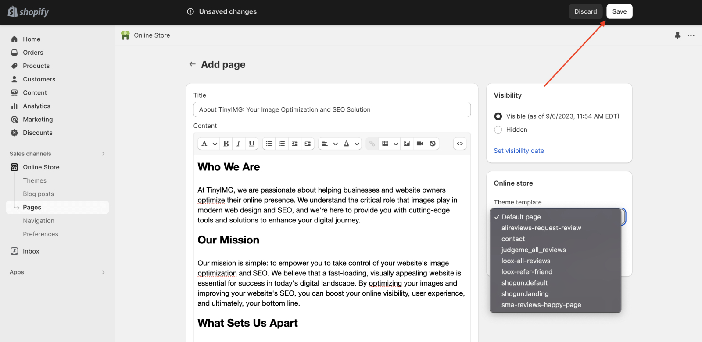The image size is (702, 342).
Task: Open Pages under Online Store
Action: click(57, 208)
